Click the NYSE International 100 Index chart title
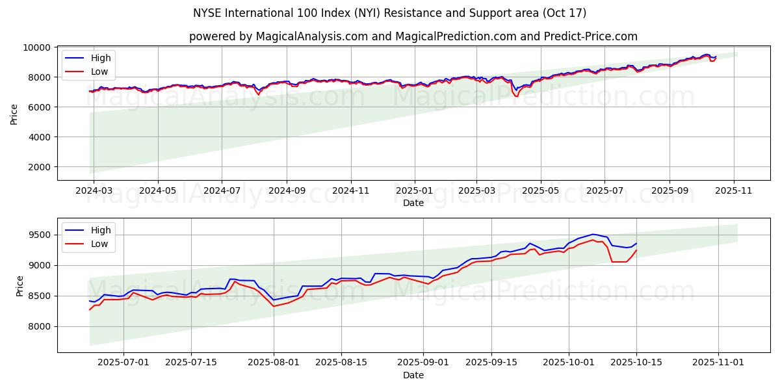 [389, 13]
